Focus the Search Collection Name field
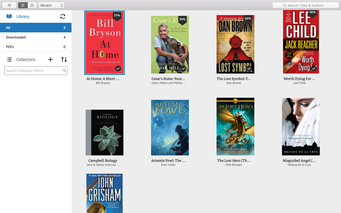 pyautogui.click(x=36, y=70)
